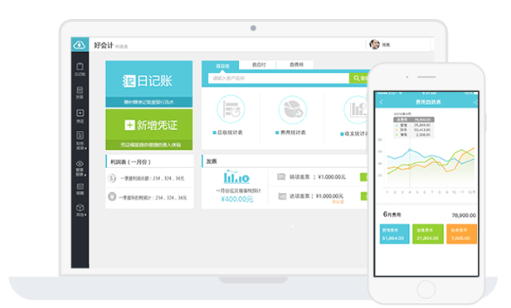The height and width of the screenshot is (308, 511).
Task: Click the large blue 日记账 tile
Action: click(x=149, y=84)
